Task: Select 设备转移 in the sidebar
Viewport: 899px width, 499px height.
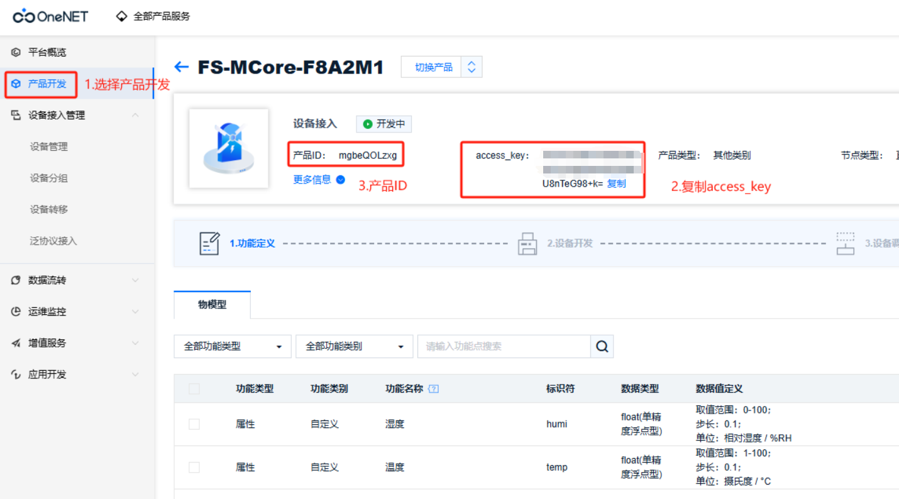Action: point(49,209)
